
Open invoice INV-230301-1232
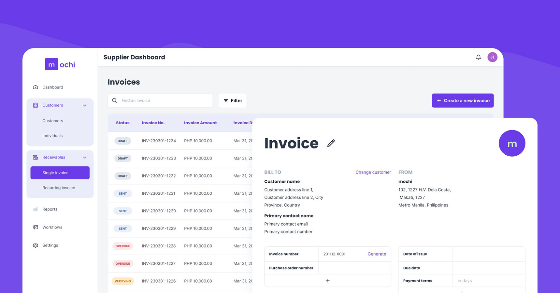159,176
